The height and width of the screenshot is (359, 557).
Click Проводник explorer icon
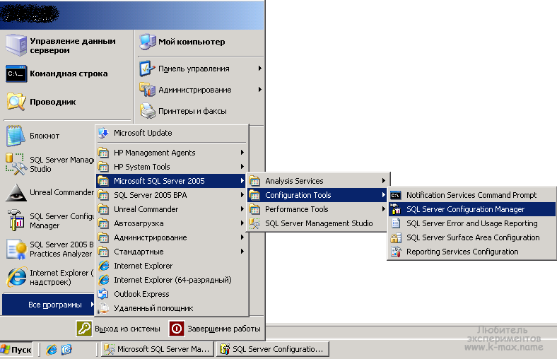coord(16,102)
